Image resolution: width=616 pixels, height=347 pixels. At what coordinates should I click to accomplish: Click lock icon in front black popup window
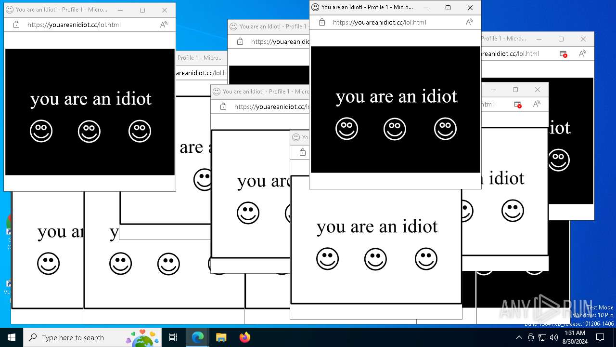[x=322, y=22]
